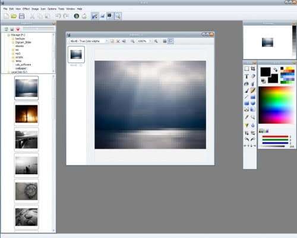Select the rectangular selection tool
This screenshot has height=238, width=297.
[247, 69]
